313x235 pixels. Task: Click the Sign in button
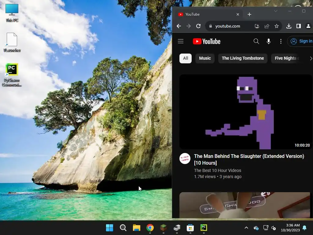point(301,41)
